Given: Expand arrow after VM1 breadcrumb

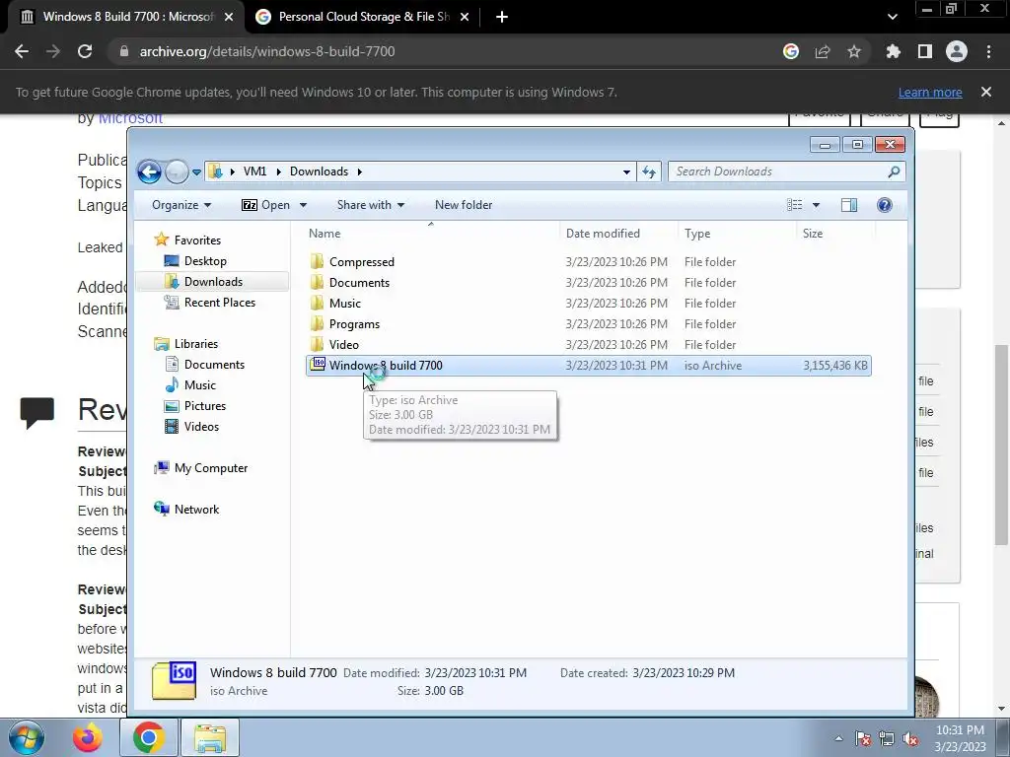Looking at the screenshot, I should 278,172.
